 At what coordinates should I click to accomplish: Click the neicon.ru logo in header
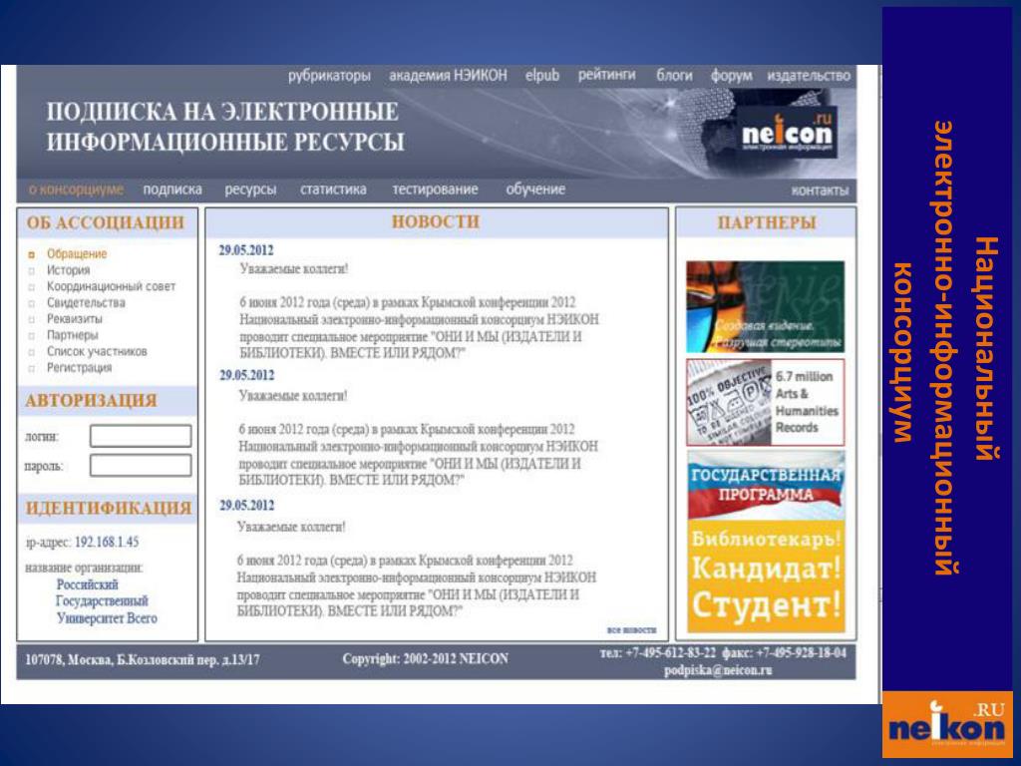click(787, 133)
